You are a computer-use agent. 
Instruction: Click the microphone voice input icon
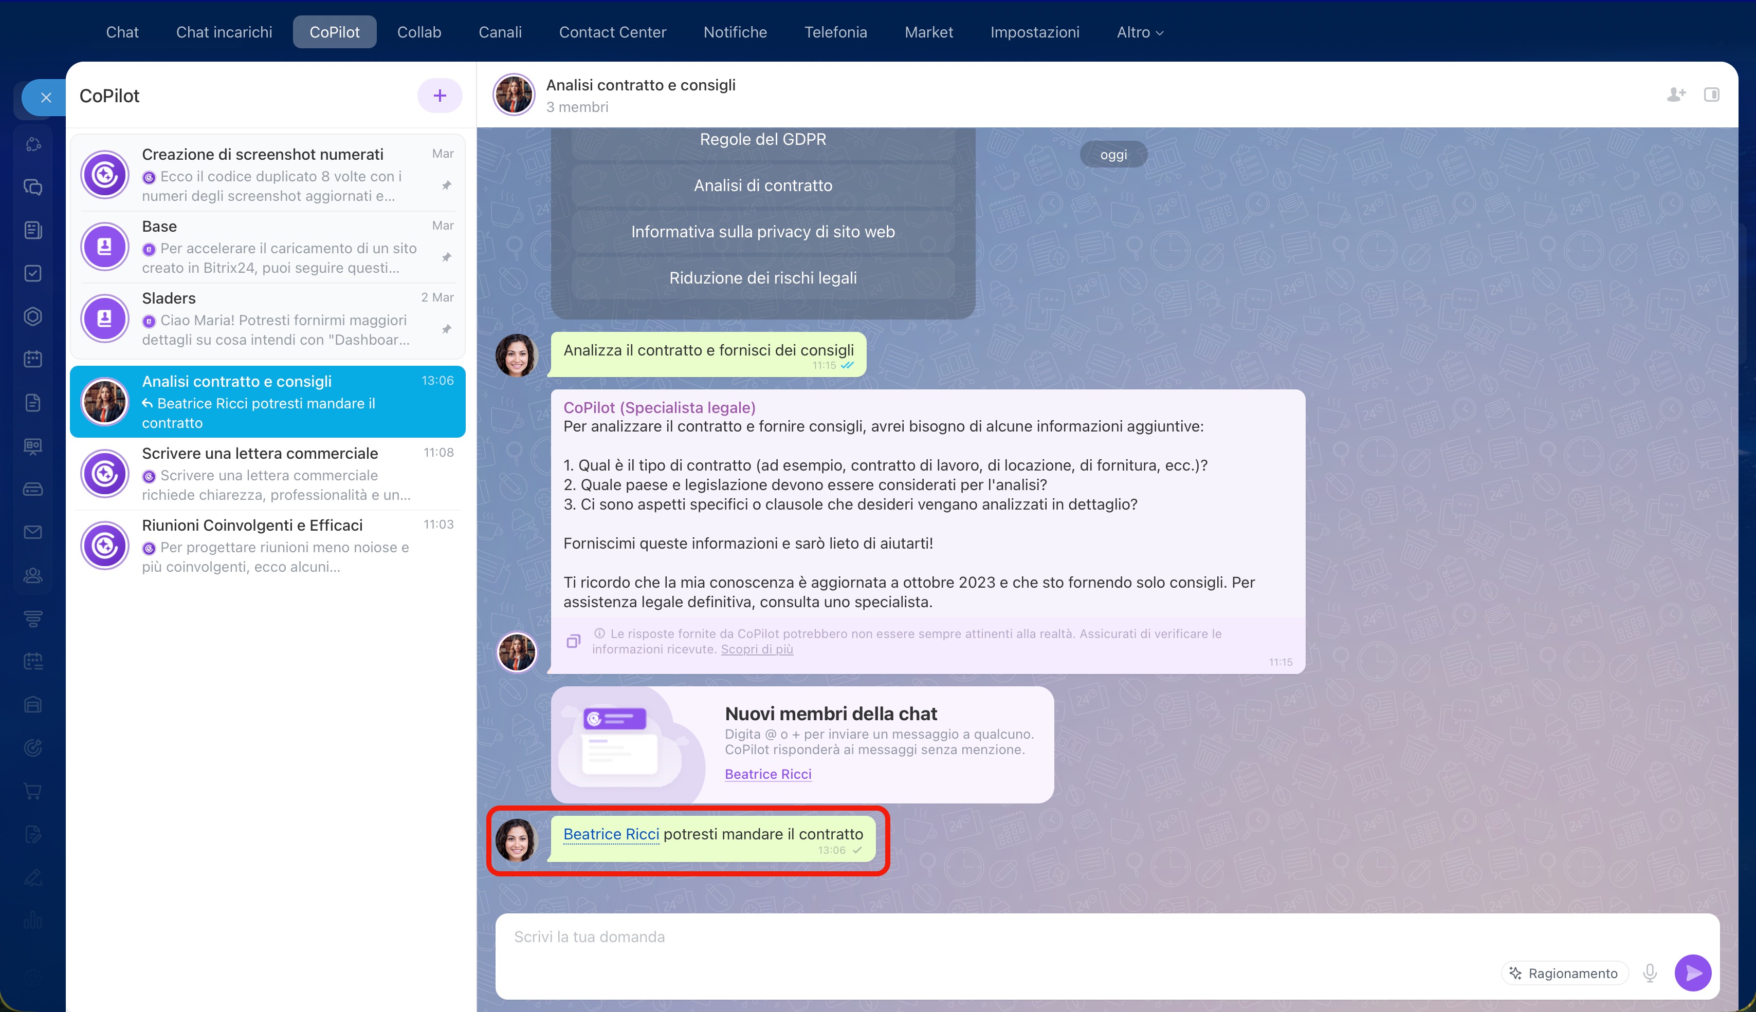point(1650,973)
